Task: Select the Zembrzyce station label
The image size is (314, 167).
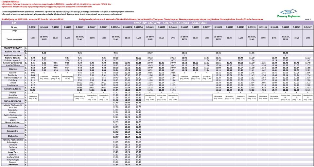Action: coord(13,98)
